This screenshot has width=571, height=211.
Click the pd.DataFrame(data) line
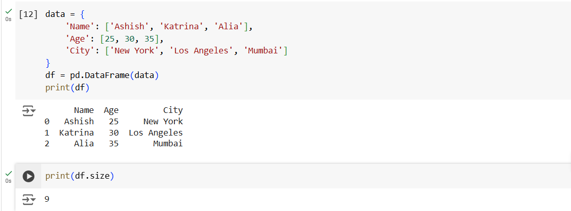click(102, 76)
